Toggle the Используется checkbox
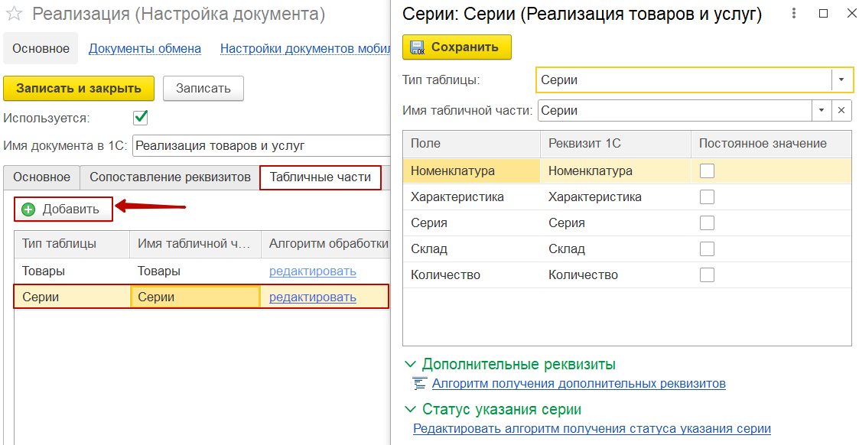 click(141, 118)
